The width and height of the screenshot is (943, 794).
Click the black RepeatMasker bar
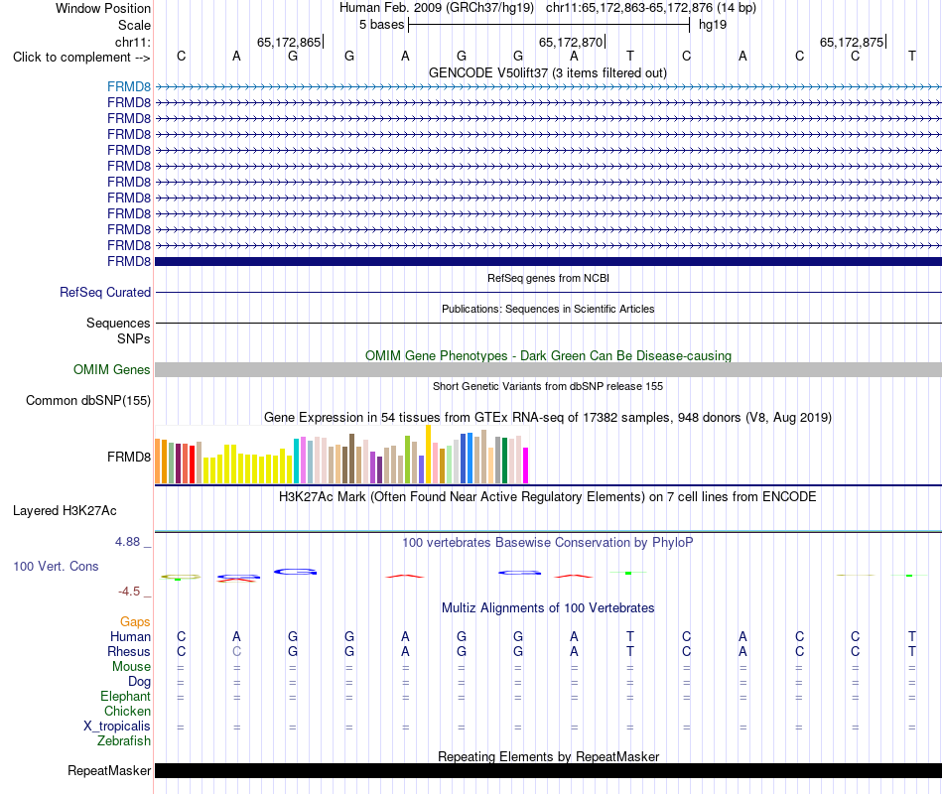point(548,770)
